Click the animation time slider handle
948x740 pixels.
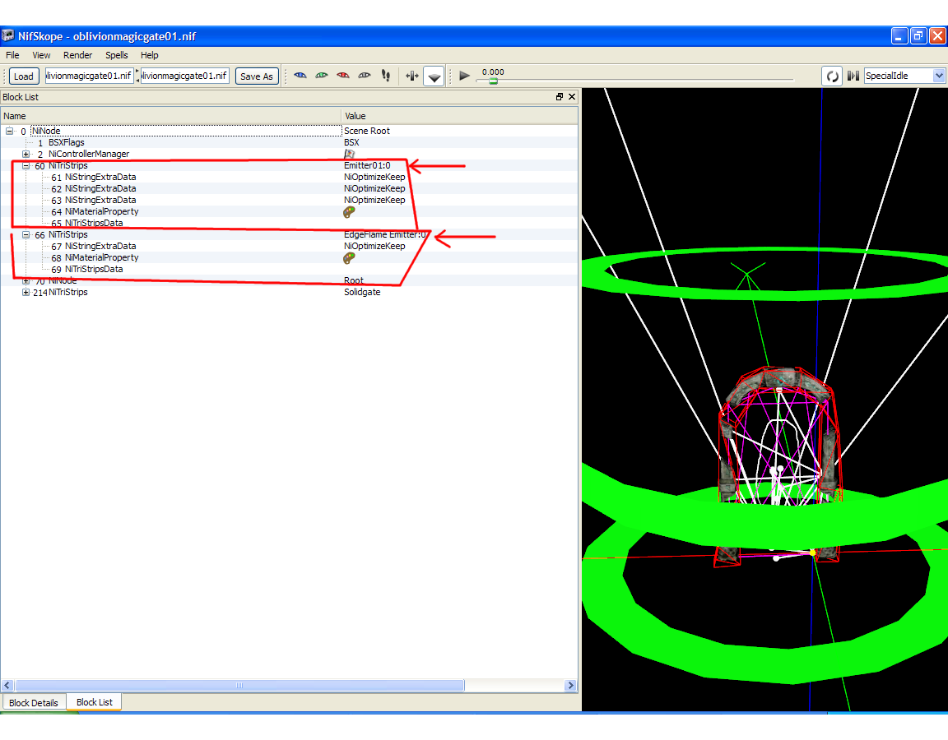point(493,81)
